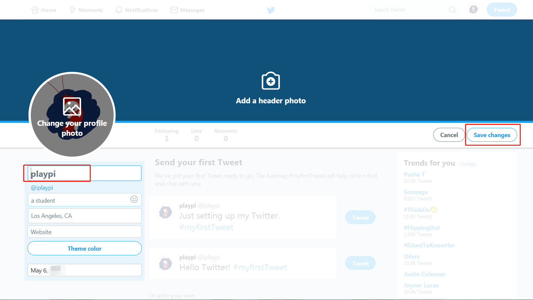The width and height of the screenshot is (533, 300).
Task: Click the Website input field
Action: [84, 231]
